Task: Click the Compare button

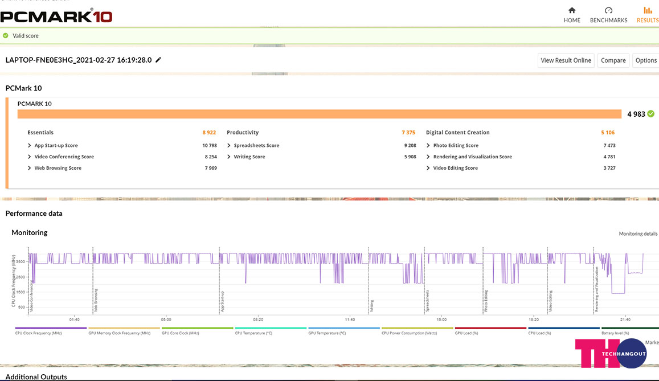Action: (613, 60)
